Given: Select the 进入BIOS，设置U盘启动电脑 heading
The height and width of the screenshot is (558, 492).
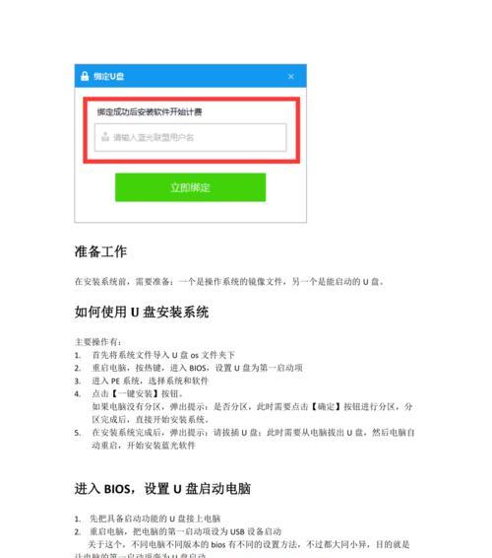Looking at the screenshot, I should 162,489.
